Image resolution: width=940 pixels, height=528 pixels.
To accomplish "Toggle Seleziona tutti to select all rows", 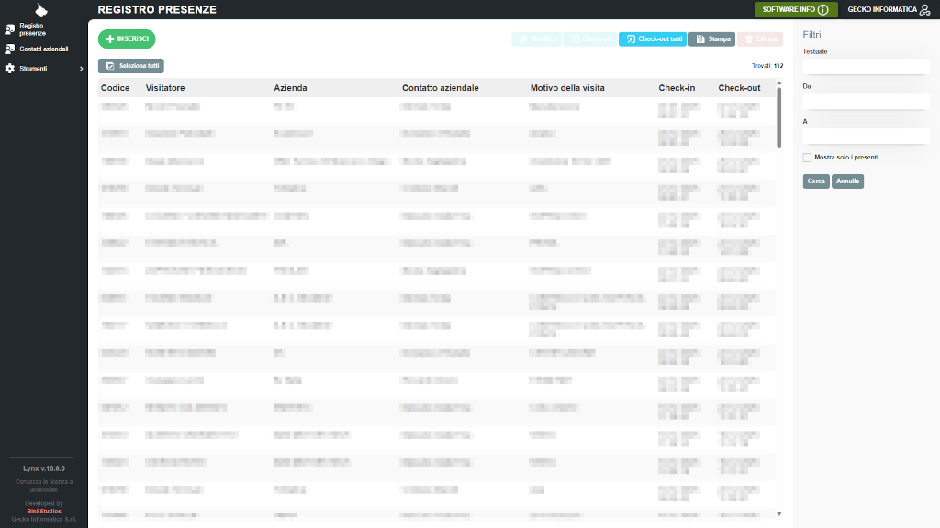I will 131,66.
